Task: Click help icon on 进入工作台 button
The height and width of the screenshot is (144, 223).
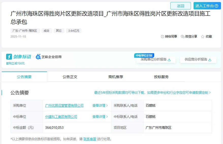Action: [x=216, y=6]
